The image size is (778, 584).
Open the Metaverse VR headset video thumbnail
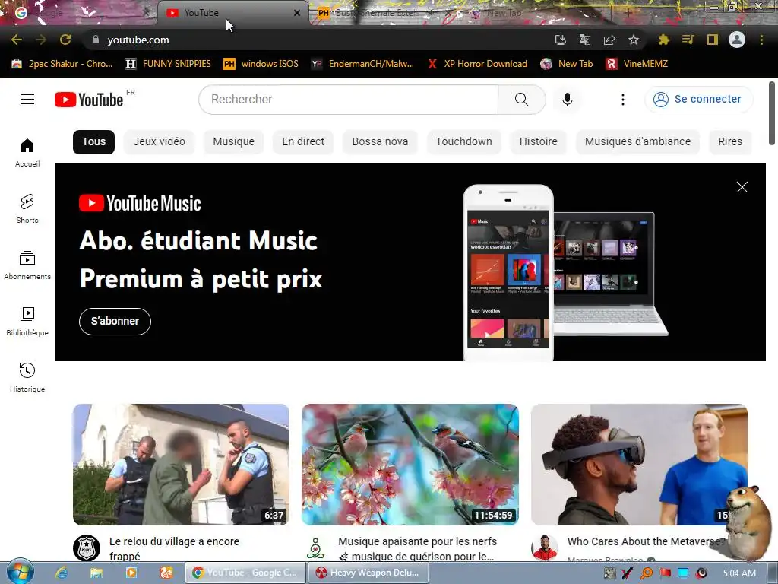[639, 465]
